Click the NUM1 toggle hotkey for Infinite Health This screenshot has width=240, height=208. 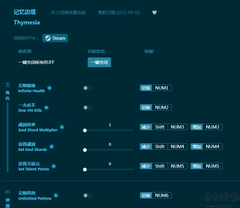click(156, 88)
